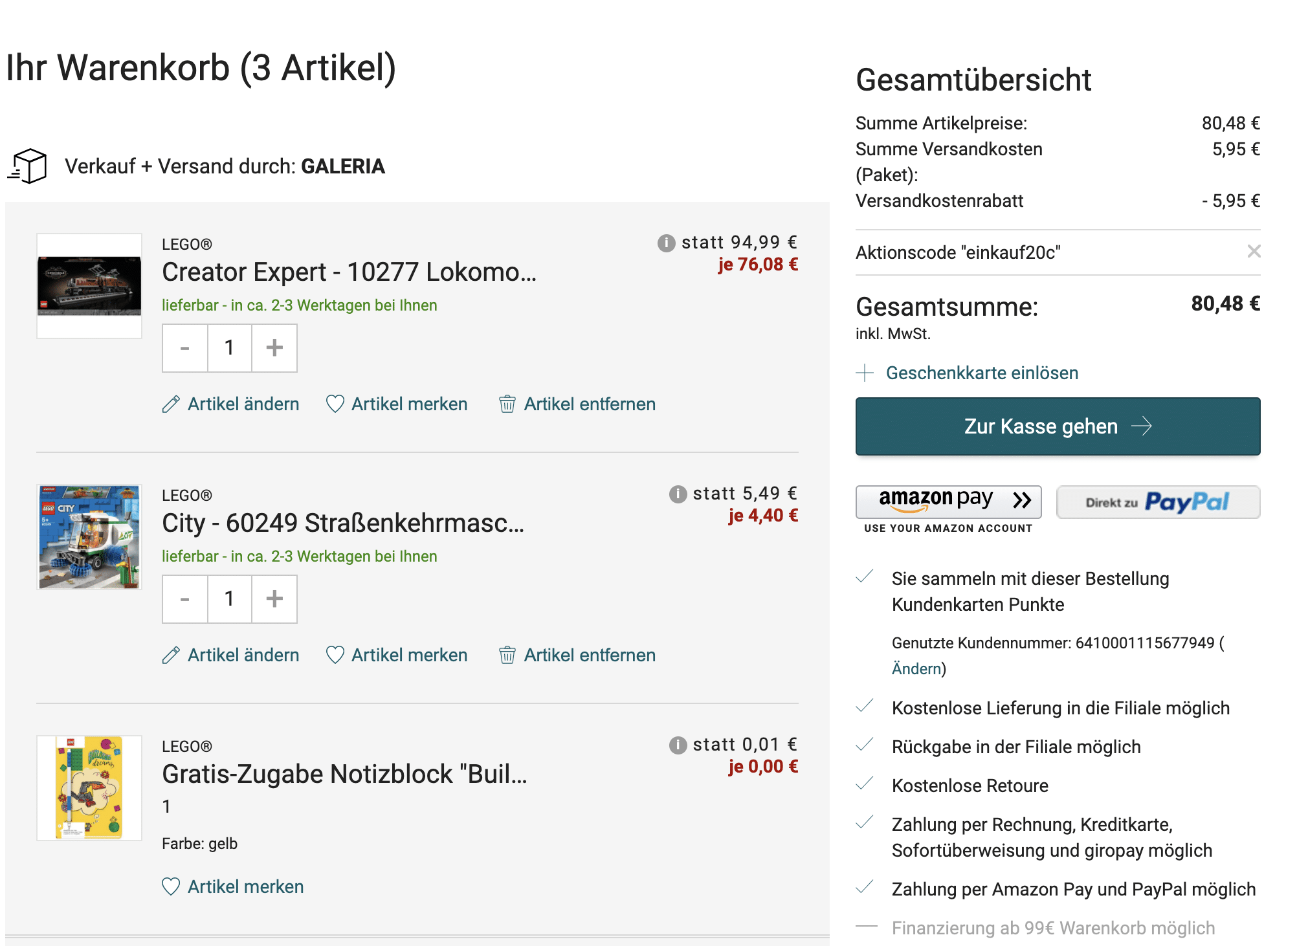Viewport: 1297px width, 946px height.
Task: Increase quantity of Creator Expert Lokomotive
Action: click(274, 348)
